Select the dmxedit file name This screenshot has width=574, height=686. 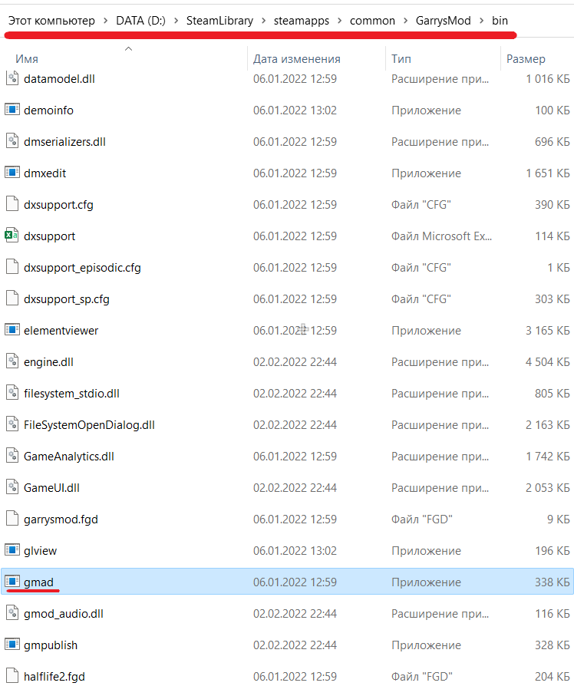[x=45, y=173]
